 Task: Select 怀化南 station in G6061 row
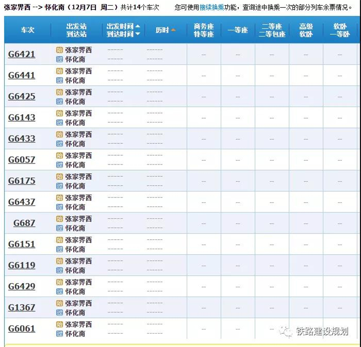pos(75,334)
